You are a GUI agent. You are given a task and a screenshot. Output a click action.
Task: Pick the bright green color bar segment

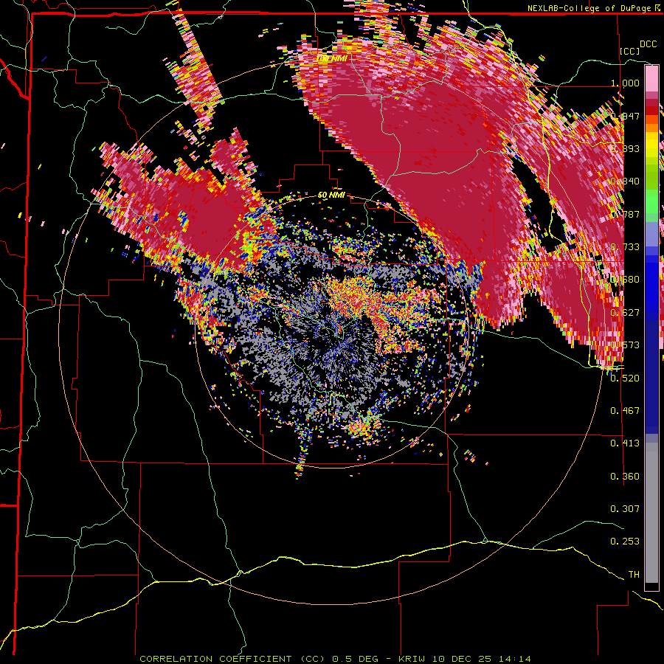click(651, 201)
